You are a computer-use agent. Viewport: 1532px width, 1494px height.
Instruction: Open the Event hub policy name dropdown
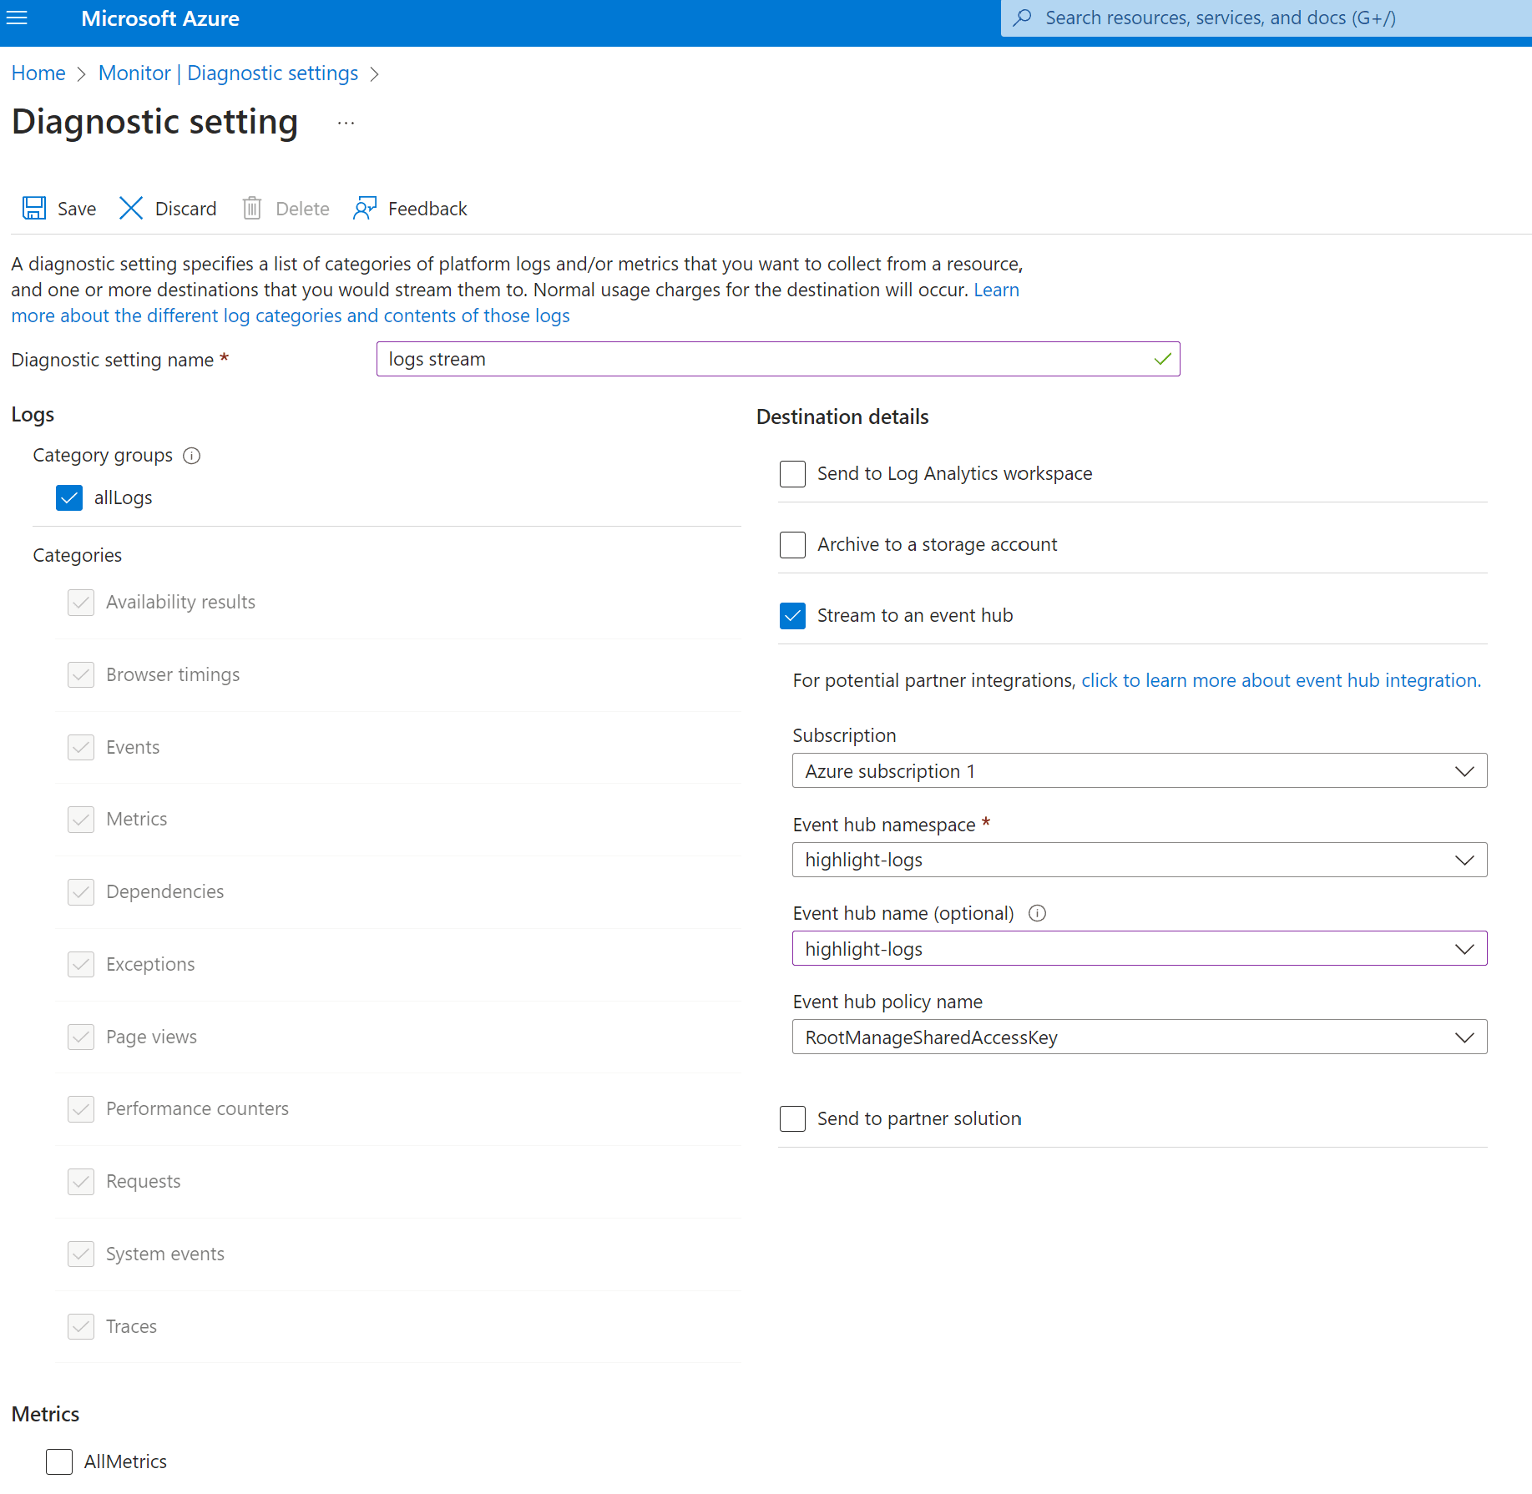click(x=1139, y=1037)
